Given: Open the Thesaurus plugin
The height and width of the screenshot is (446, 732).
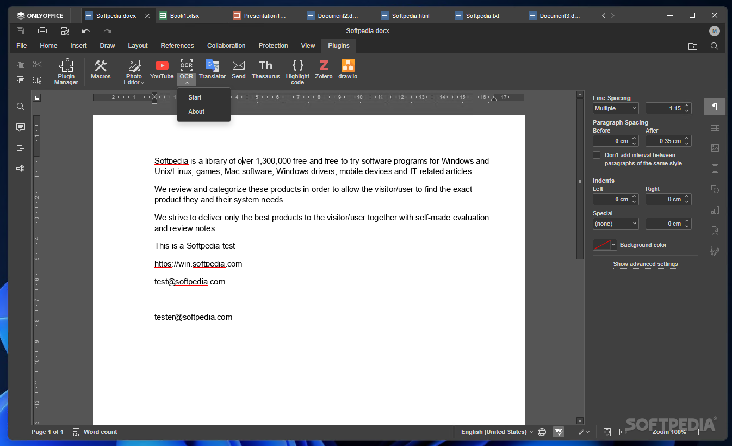Looking at the screenshot, I should click(x=266, y=69).
